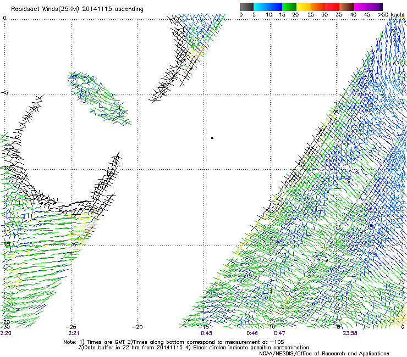Click the '0:45' time label

pos(206,333)
